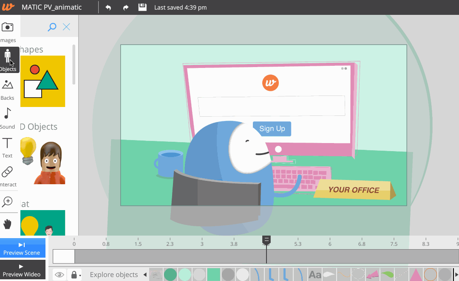459x281 pixels.
Task: Click the redo arrow
Action: point(126,8)
